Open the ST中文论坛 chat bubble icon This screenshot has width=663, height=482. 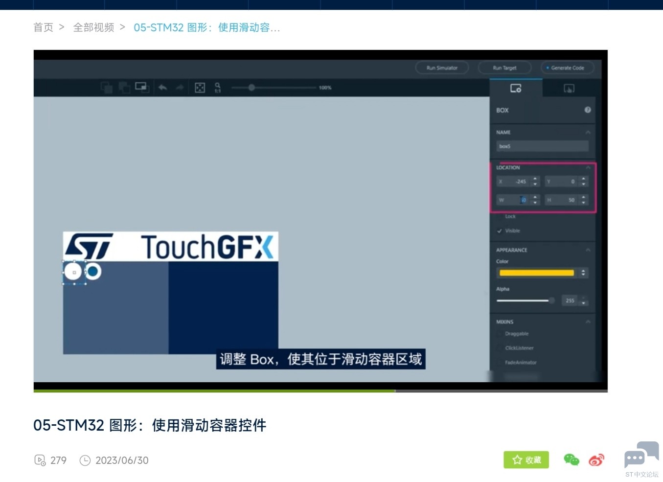[641, 455]
